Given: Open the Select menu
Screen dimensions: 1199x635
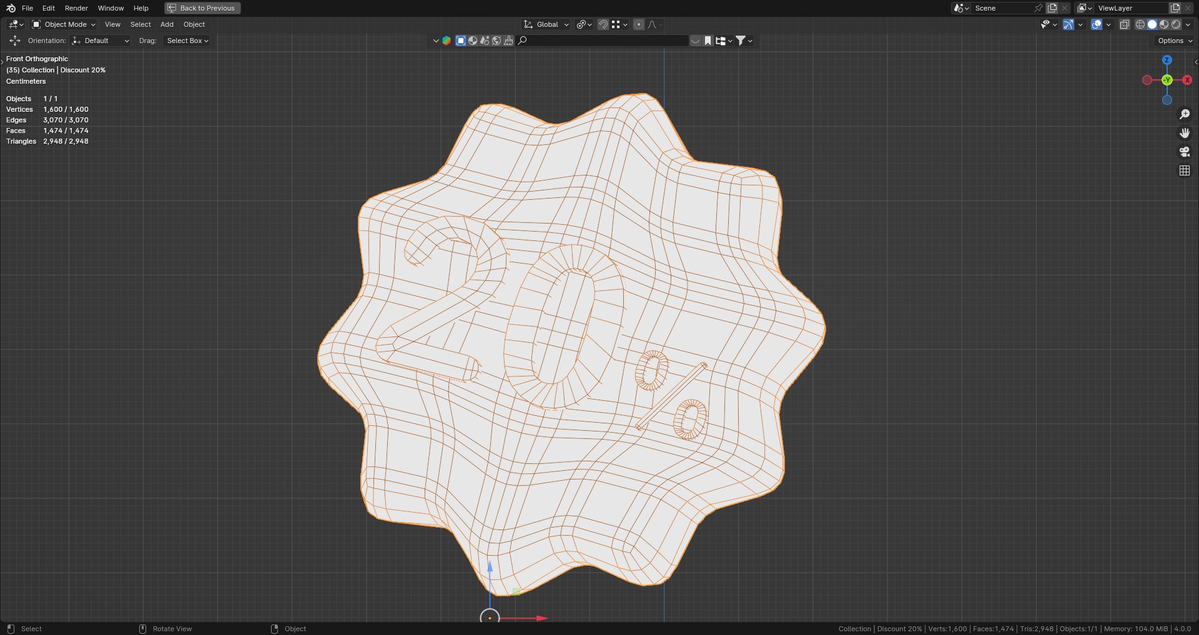Looking at the screenshot, I should (141, 24).
